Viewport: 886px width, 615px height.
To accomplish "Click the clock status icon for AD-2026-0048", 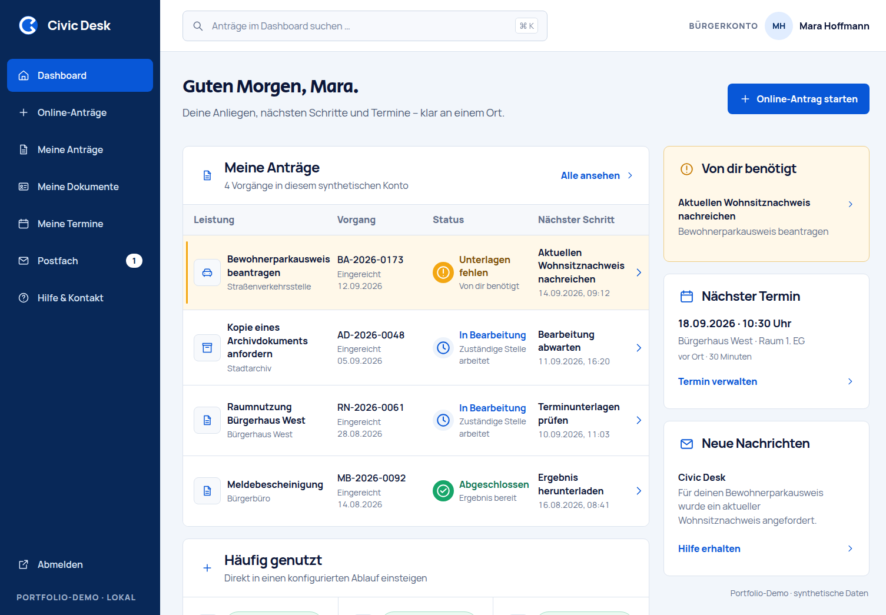I will tap(443, 348).
